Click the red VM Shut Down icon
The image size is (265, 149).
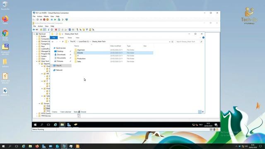coord(44,19)
